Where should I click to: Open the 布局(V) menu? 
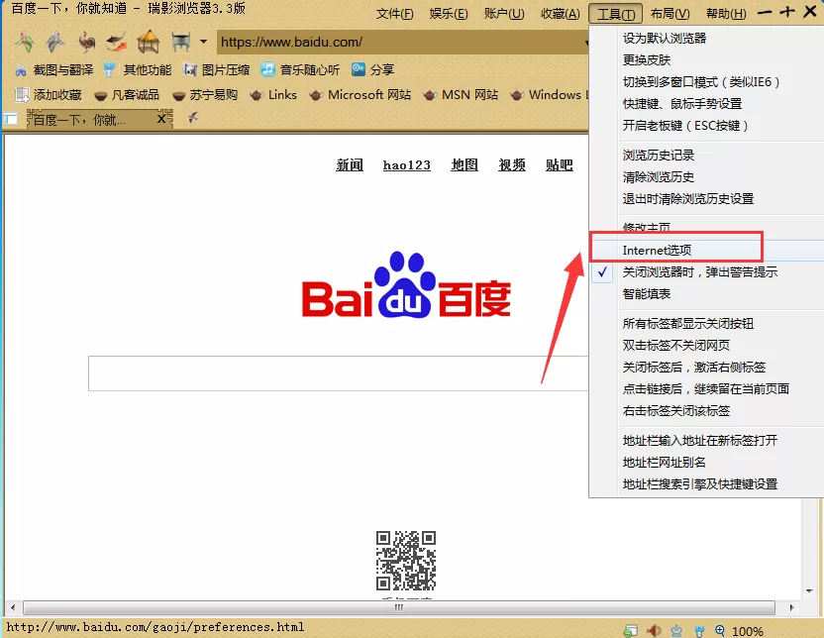(670, 14)
